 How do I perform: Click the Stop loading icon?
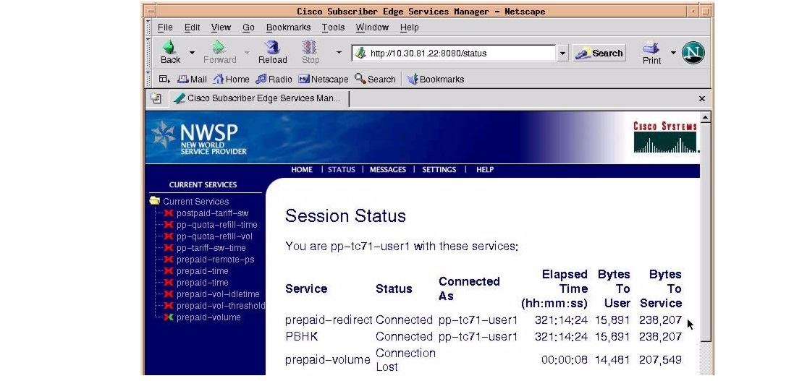coord(309,47)
